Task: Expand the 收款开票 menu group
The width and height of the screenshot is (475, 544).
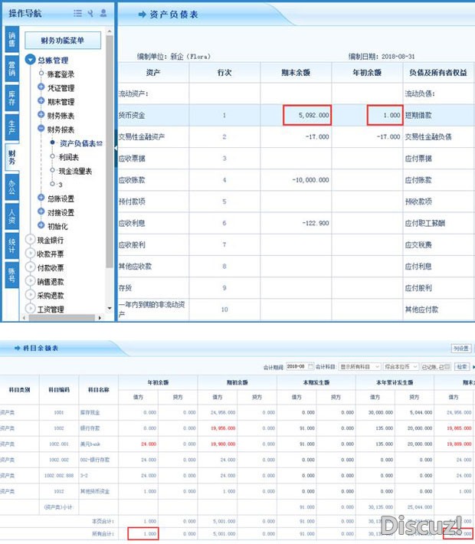Action: [31, 254]
